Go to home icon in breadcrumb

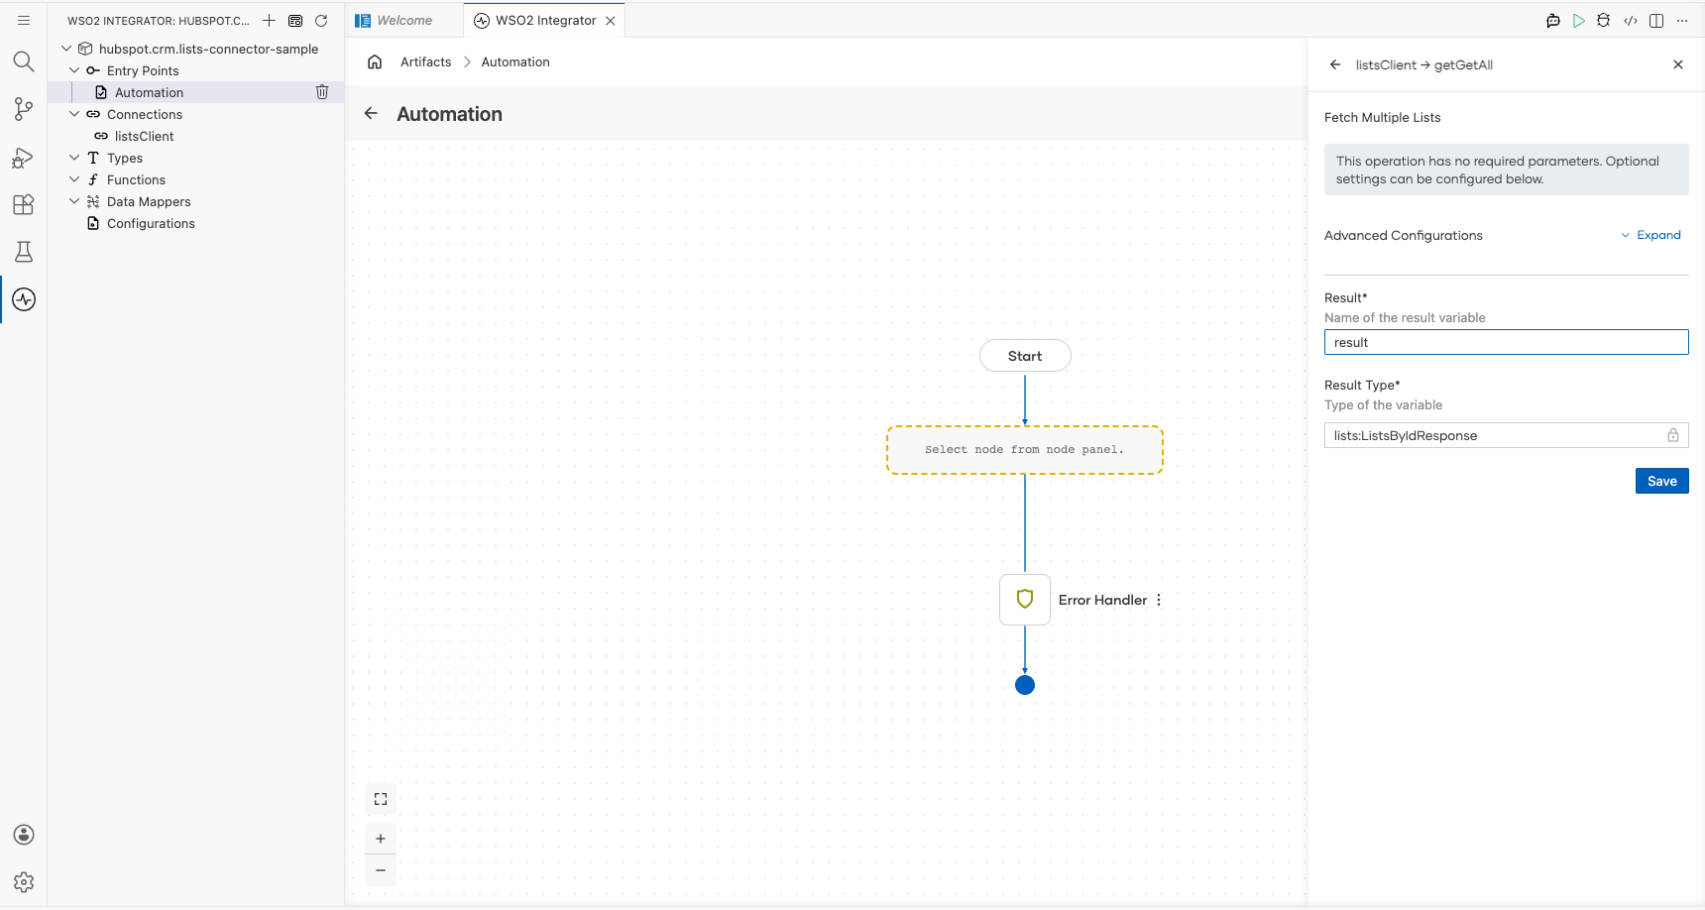pyautogui.click(x=375, y=61)
